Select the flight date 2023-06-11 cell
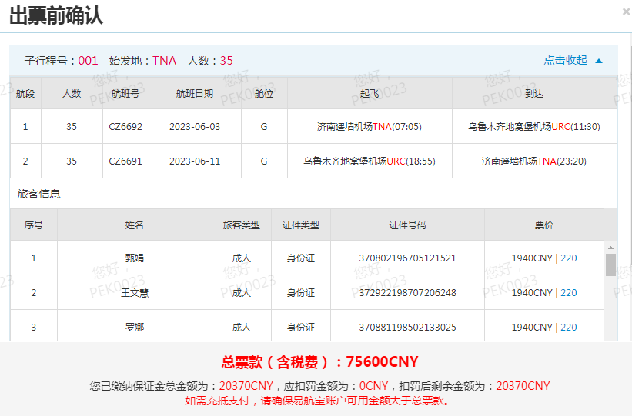The height and width of the screenshot is (416, 632). click(x=195, y=161)
